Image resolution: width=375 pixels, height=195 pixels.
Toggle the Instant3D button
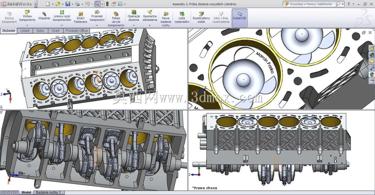(x=240, y=18)
